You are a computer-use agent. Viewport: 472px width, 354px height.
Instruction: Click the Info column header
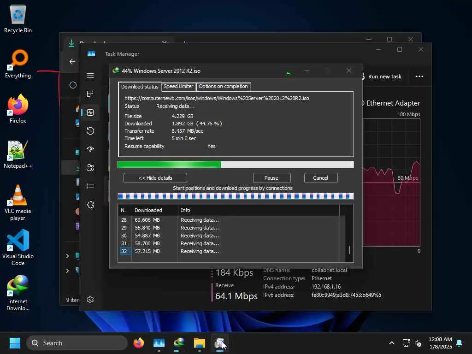tap(259, 210)
